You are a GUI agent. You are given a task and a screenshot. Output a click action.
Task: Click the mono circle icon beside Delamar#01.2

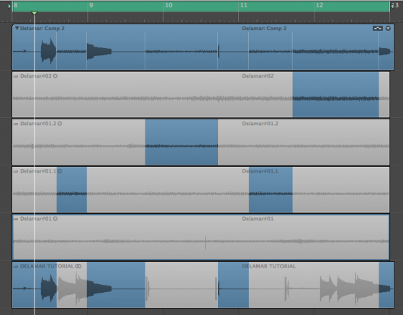60,123
